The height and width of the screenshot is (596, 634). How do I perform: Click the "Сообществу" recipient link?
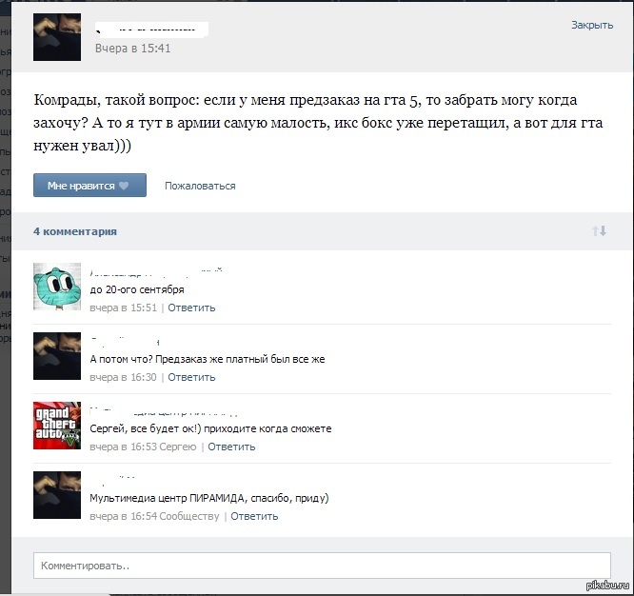tap(189, 516)
